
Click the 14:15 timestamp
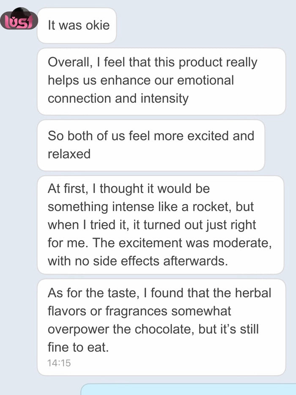(59, 363)
